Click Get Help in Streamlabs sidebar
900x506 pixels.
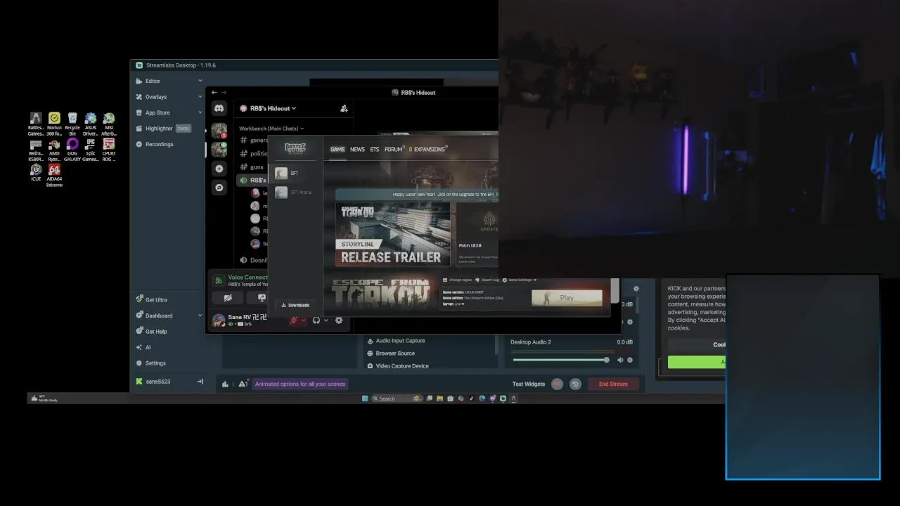pyautogui.click(x=156, y=332)
